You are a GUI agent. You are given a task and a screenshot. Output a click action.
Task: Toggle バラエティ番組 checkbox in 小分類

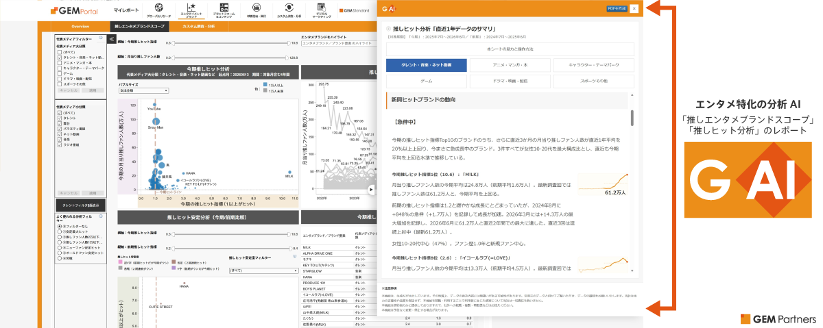[x=60, y=129]
